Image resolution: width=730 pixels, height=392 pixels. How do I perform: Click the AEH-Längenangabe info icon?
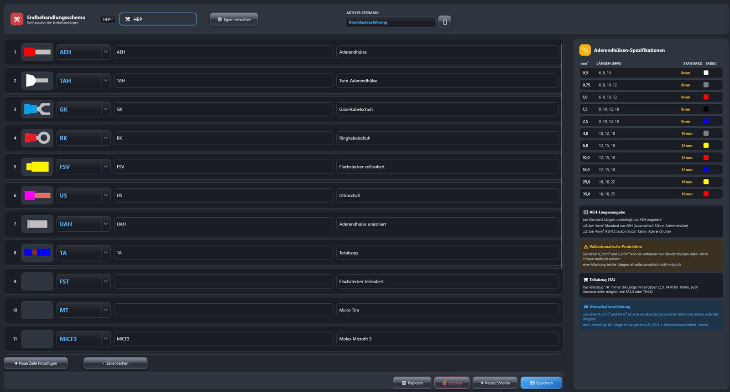(586, 212)
